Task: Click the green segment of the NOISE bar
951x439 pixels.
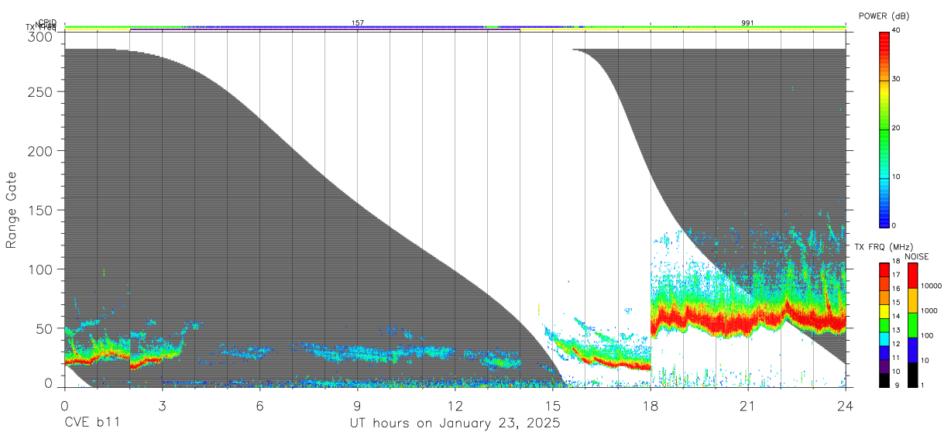Action: pos(912,325)
